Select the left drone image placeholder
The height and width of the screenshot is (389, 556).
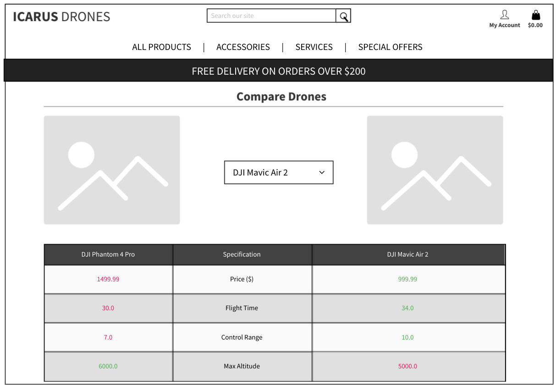point(112,170)
